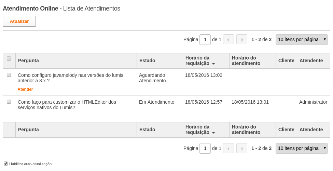Click the bottom previous page arrow
Screen dimensions: 333x171
tap(228, 148)
